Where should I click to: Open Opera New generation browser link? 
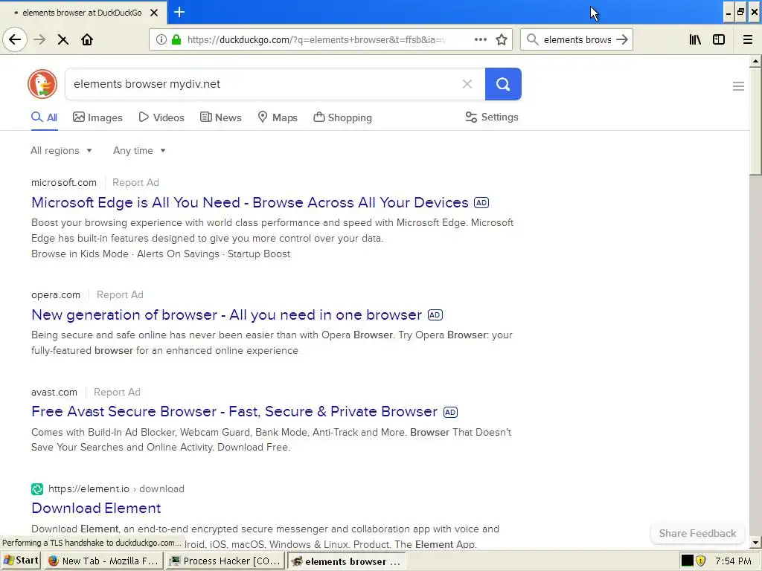point(226,314)
